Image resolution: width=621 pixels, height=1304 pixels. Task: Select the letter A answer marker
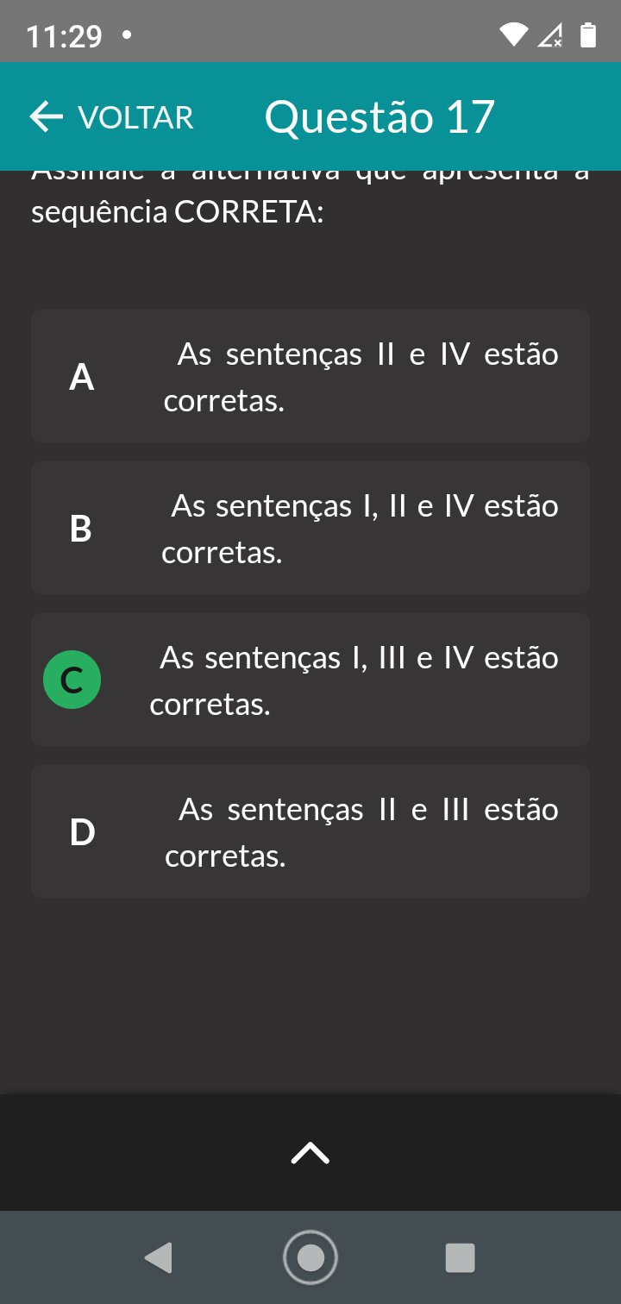click(x=81, y=377)
